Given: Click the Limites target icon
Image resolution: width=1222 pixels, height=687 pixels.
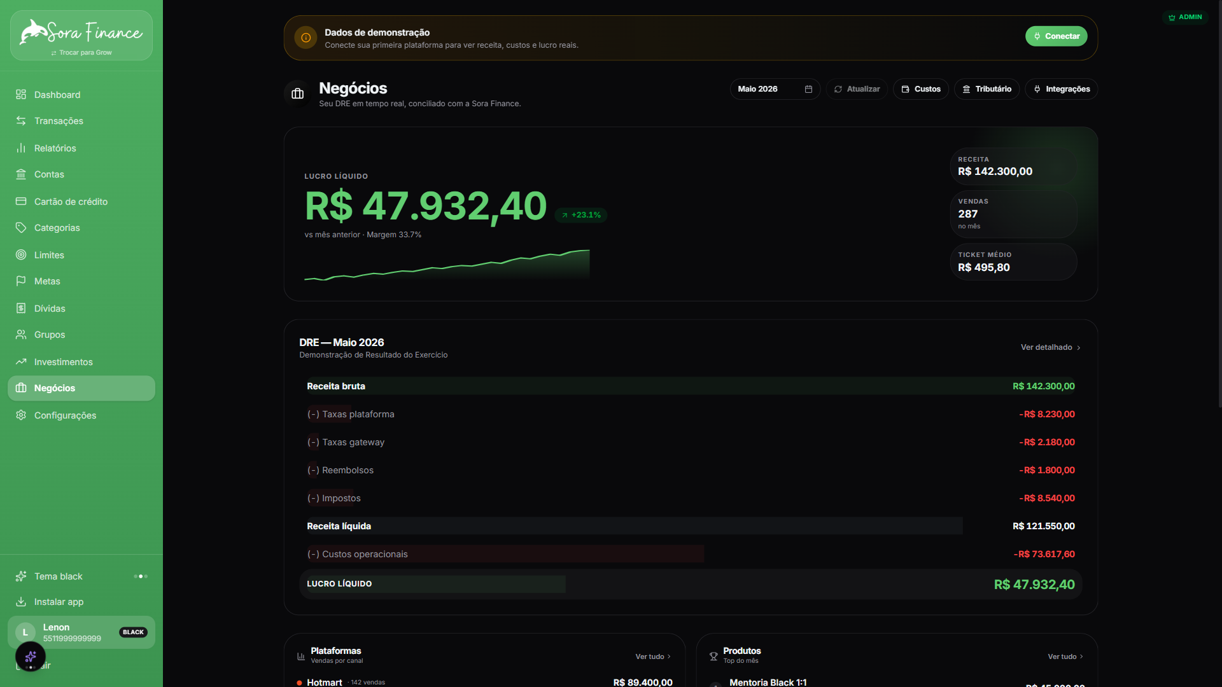Looking at the screenshot, I should (x=21, y=255).
